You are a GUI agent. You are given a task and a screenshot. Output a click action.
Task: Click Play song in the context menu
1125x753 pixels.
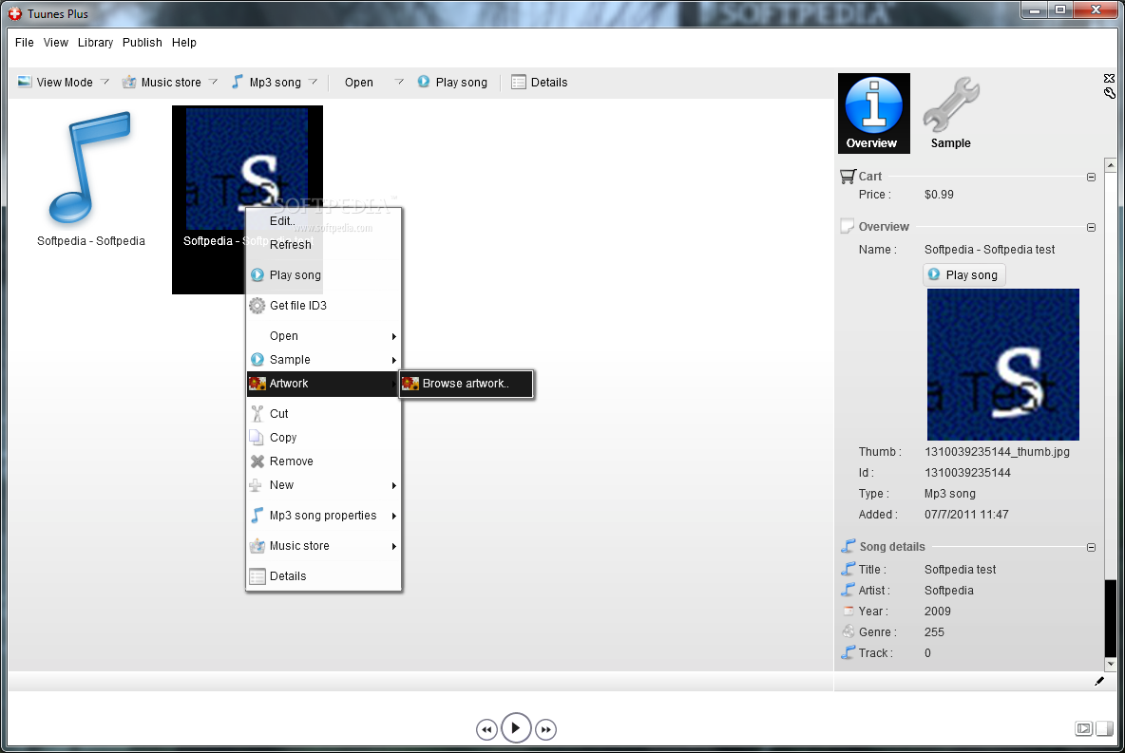click(323, 275)
